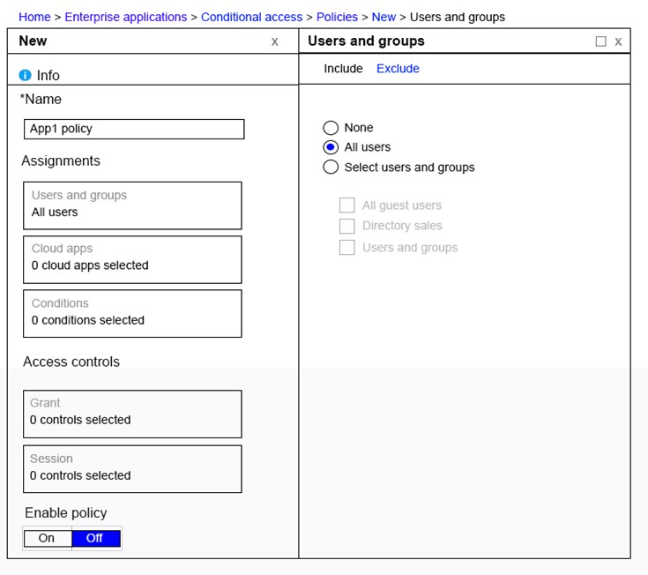This screenshot has height=575, width=648.
Task: Close the Users and groups blade
Action: pyautogui.click(x=618, y=41)
